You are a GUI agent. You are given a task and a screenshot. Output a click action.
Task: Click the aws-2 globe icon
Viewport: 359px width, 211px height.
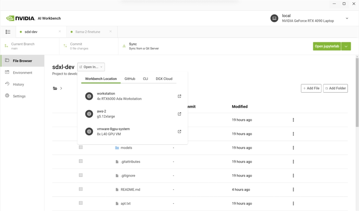(x=89, y=114)
